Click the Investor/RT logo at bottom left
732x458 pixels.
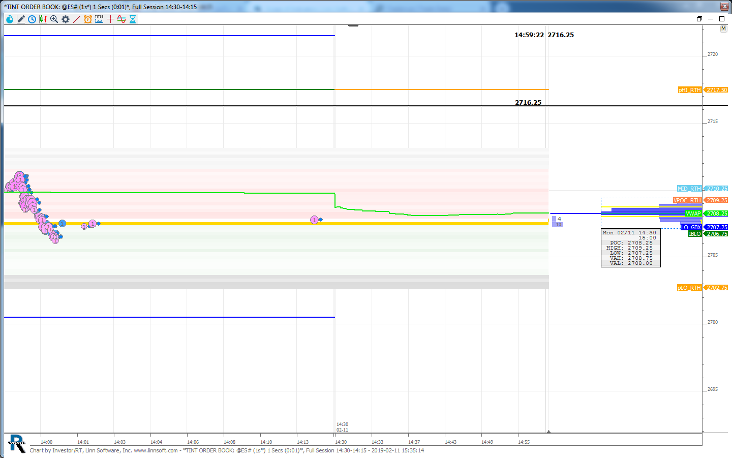pyautogui.click(x=16, y=444)
